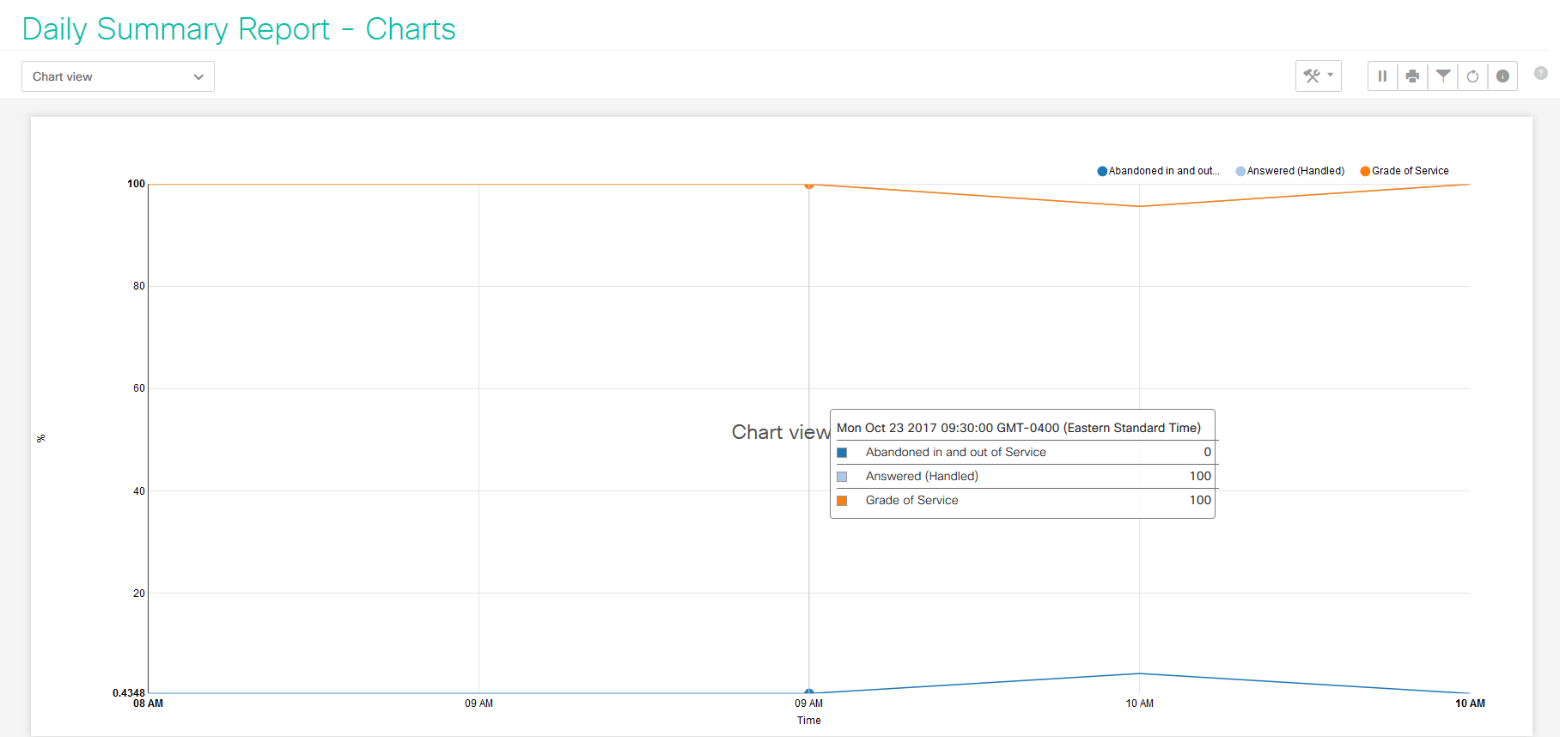
Task: Toggle Grade of Service series in legend
Action: pyautogui.click(x=1405, y=171)
